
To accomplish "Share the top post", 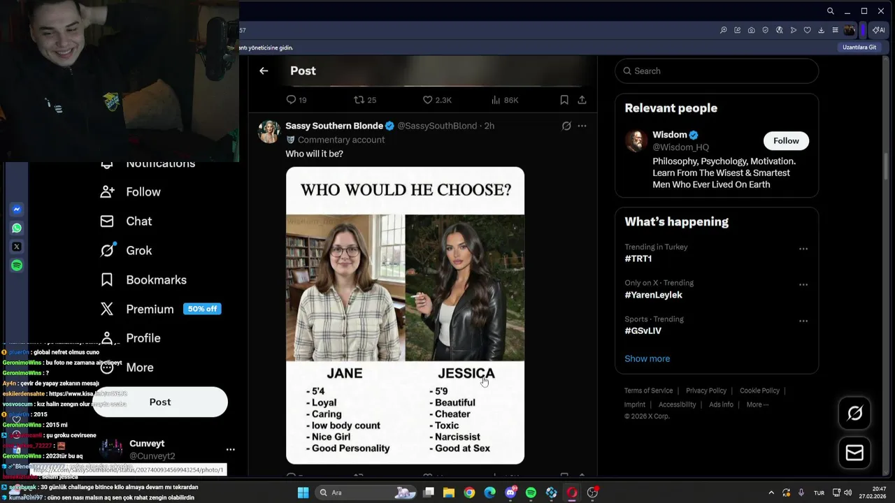I will (582, 100).
